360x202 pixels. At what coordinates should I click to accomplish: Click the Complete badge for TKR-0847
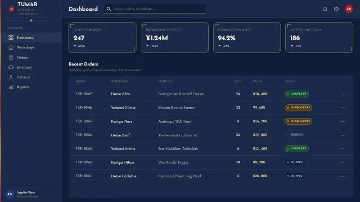click(297, 94)
